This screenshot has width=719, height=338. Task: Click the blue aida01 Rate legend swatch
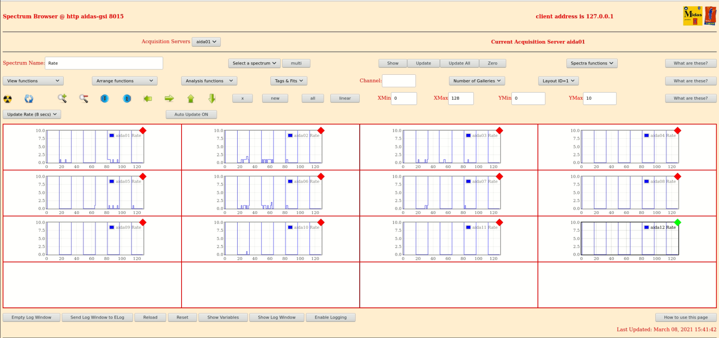(x=112, y=136)
